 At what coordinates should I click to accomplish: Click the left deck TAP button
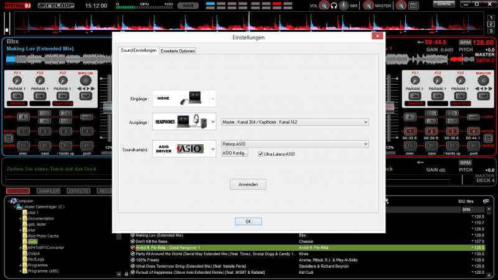(x=86, y=96)
